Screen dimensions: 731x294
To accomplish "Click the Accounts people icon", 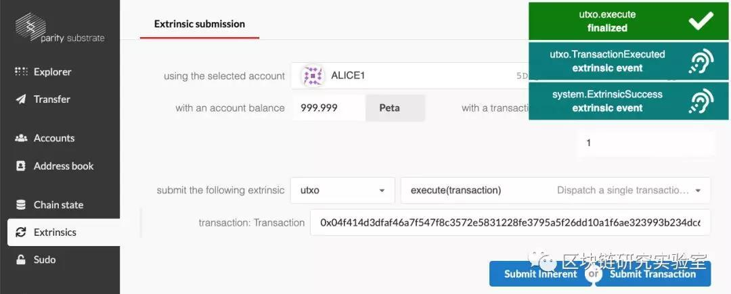I will tap(21, 138).
